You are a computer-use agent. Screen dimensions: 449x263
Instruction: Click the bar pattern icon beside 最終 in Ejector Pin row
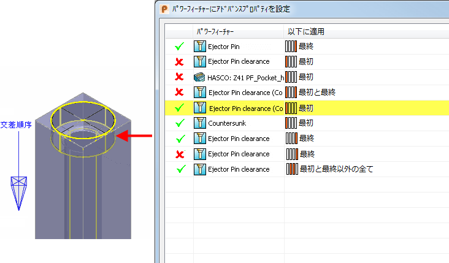pos(291,47)
